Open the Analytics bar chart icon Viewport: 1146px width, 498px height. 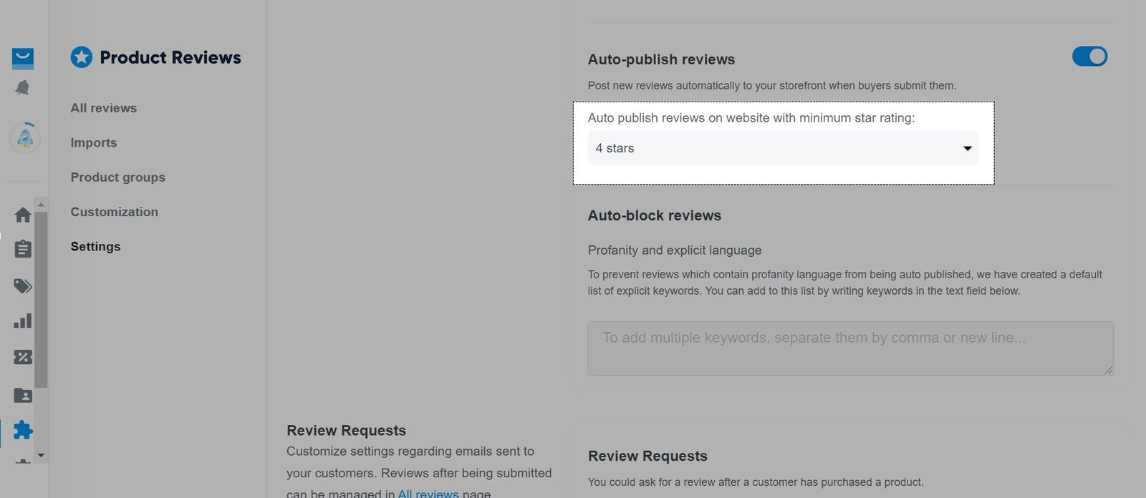(23, 321)
